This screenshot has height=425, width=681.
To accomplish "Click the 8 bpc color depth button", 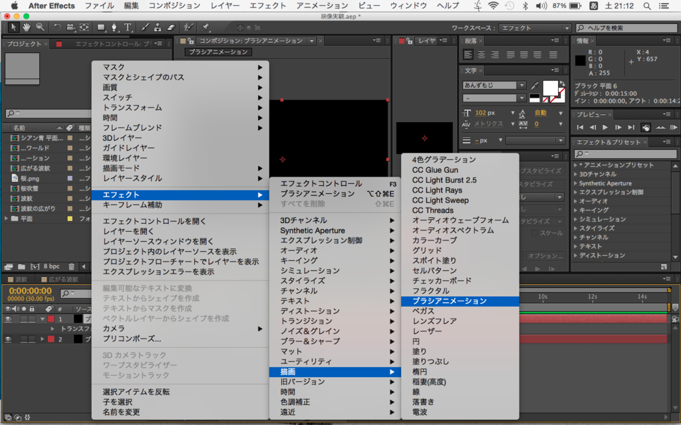I will pyautogui.click(x=52, y=267).
